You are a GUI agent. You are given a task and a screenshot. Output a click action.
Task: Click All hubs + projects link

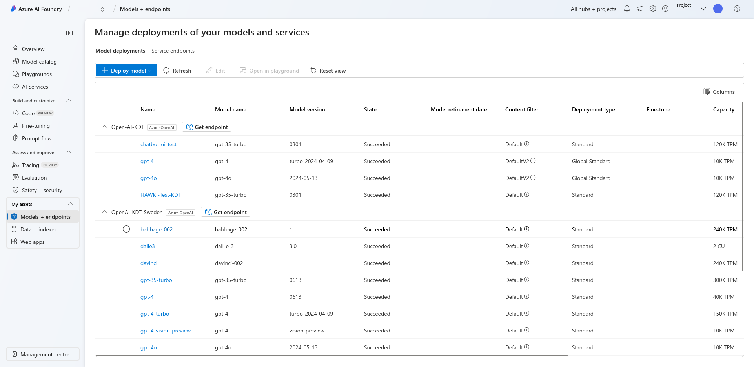(593, 9)
